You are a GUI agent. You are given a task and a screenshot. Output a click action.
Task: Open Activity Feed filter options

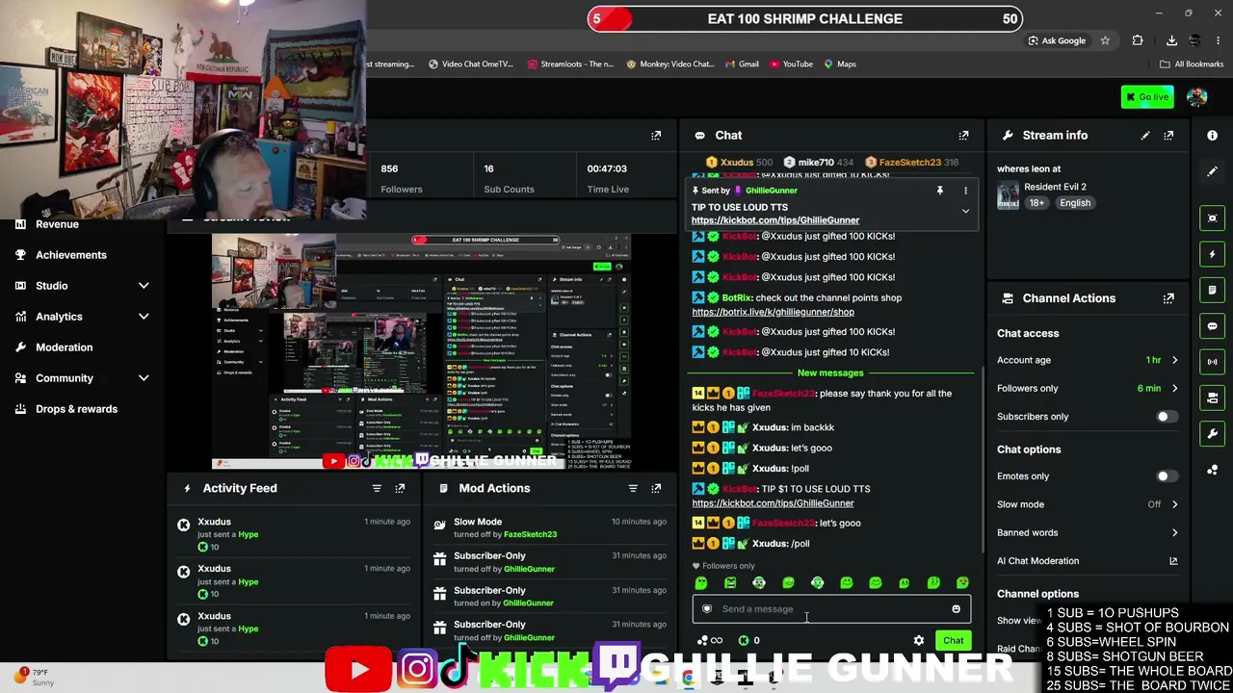pos(377,488)
